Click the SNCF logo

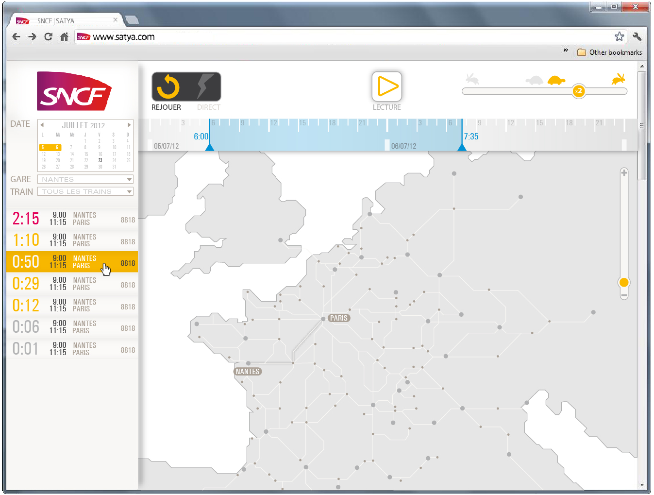click(74, 91)
